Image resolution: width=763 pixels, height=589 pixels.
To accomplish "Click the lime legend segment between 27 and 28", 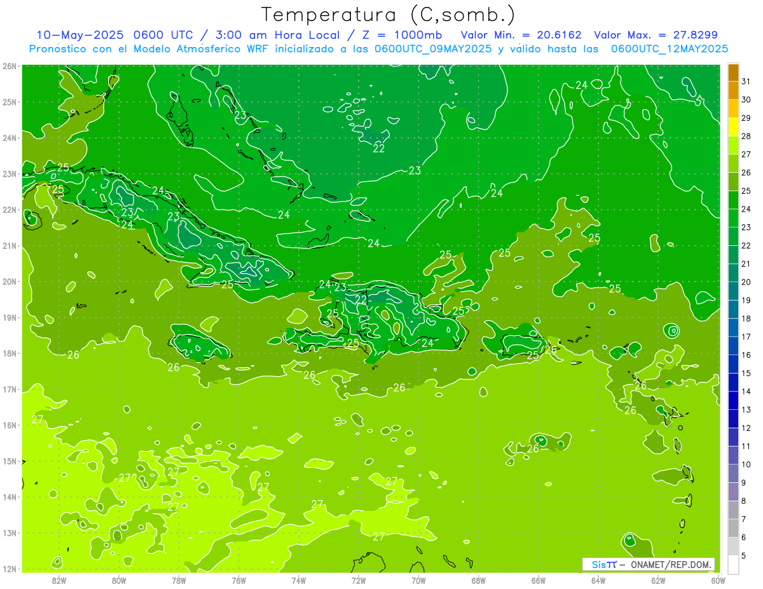I will (733, 146).
